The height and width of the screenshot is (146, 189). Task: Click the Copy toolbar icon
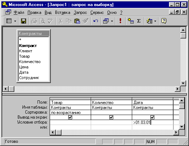click(69, 21)
